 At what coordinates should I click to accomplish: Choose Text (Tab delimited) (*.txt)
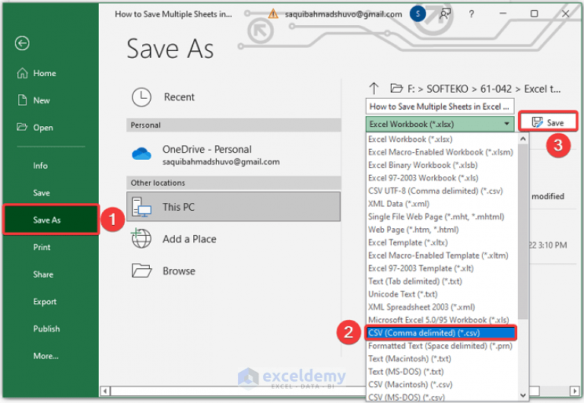coord(442,281)
